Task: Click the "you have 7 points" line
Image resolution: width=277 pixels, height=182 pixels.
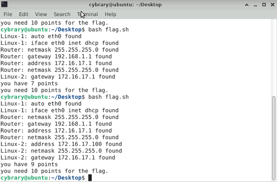Action: (x=29, y=83)
